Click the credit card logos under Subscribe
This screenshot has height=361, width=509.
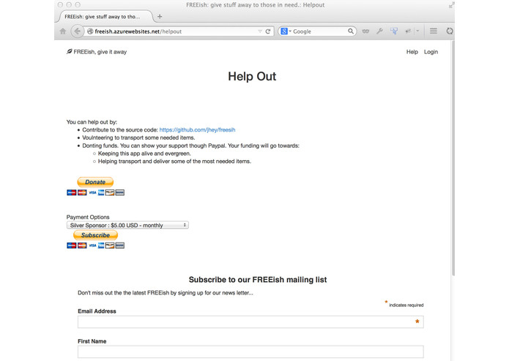pyautogui.click(x=95, y=246)
